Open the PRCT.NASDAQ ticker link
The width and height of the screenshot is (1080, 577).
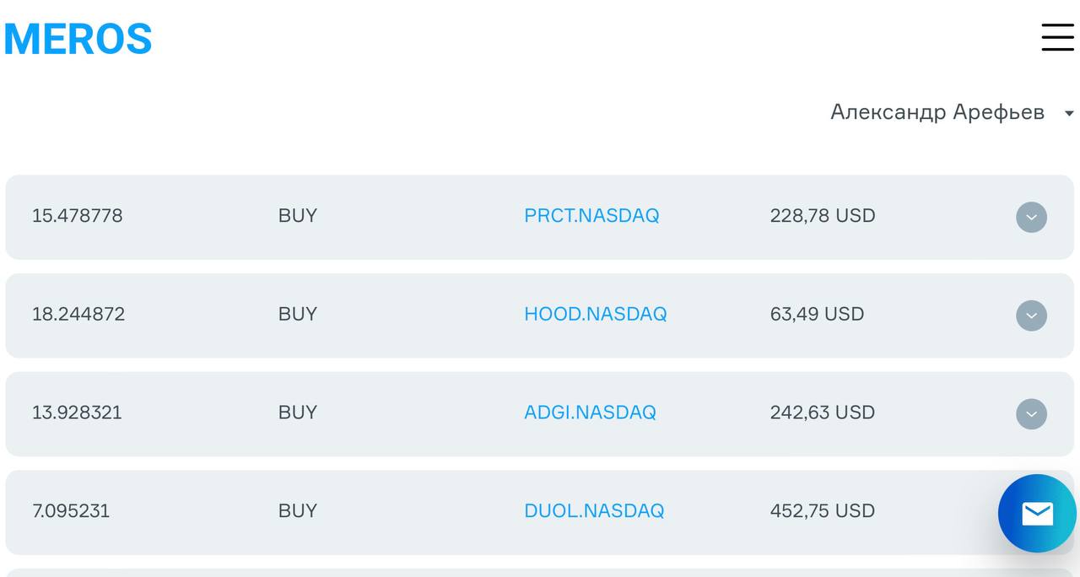(x=591, y=216)
